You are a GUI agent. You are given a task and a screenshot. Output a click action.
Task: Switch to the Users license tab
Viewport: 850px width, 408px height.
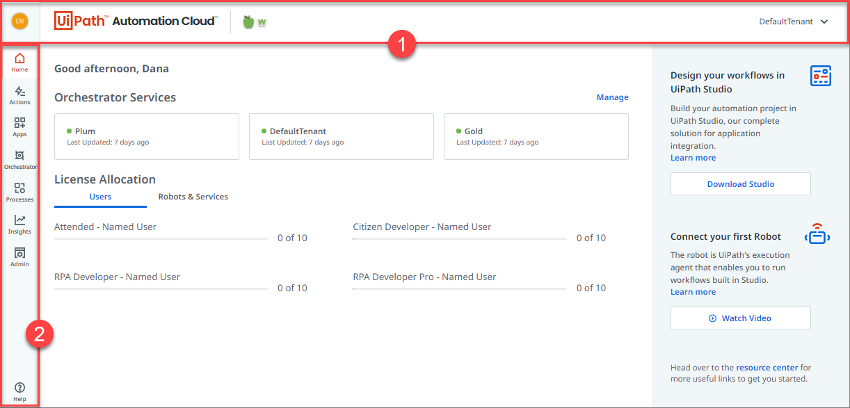click(100, 197)
